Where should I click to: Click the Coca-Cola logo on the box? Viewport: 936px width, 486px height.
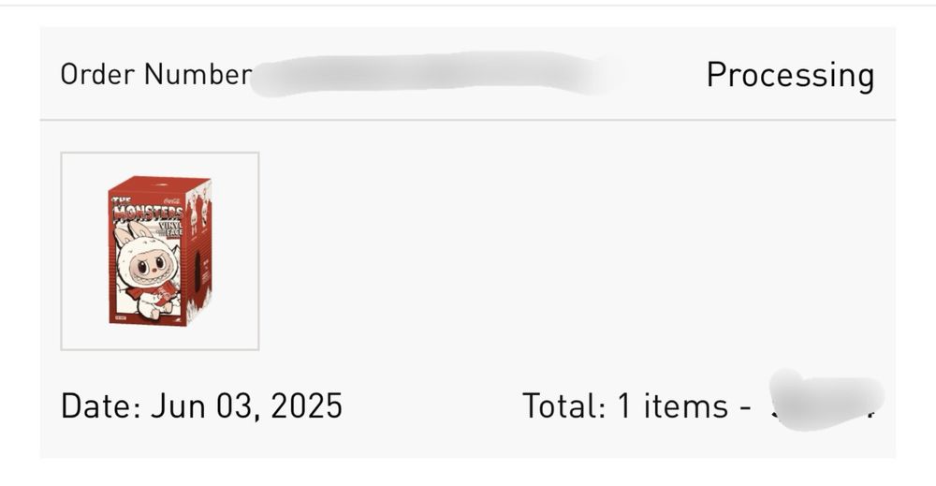point(171,199)
